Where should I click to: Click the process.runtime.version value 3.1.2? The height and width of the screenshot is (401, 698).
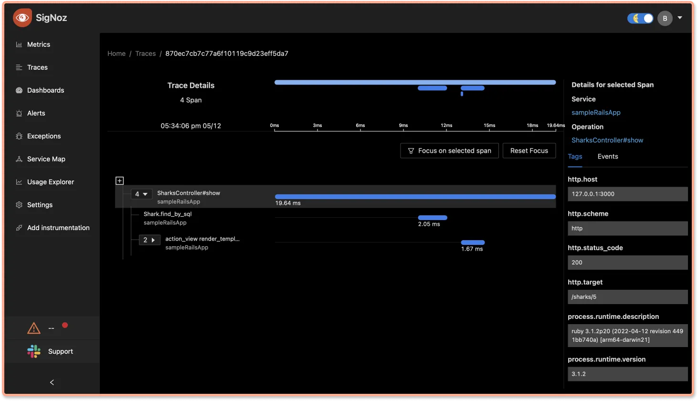(628, 374)
